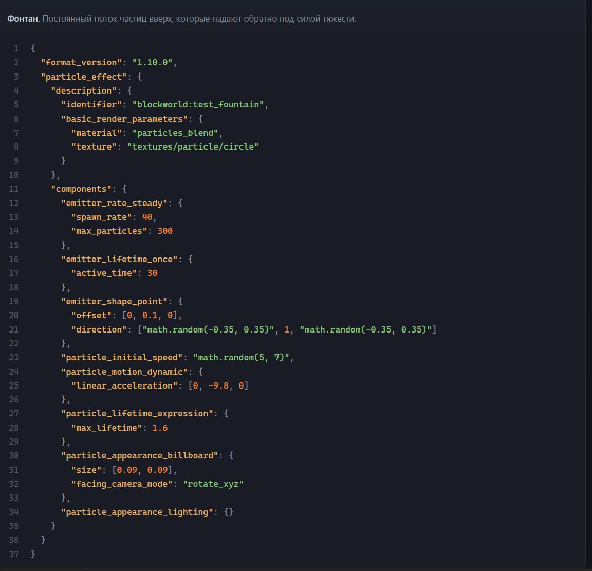Click the "particle_motion_dynamic" key
592x571 pixels.
point(124,372)
